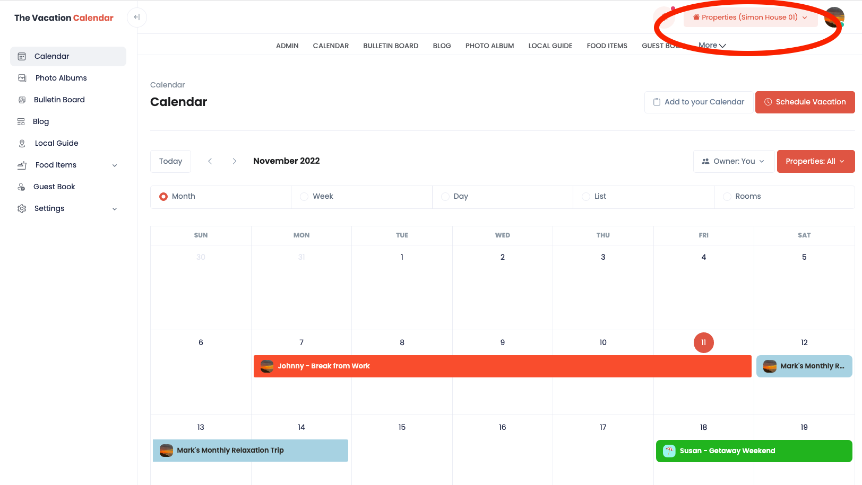Viewport: 862px width, 485px height.
Task: Open Bulletin Board in top navigation
Action: pos(391,46)
